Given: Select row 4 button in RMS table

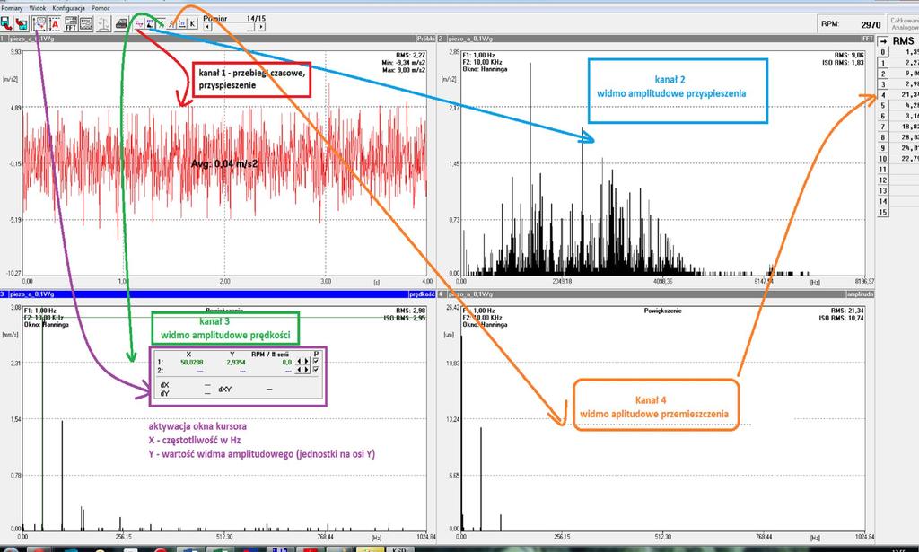Looking at the screenshot, I should pos(883,95).
